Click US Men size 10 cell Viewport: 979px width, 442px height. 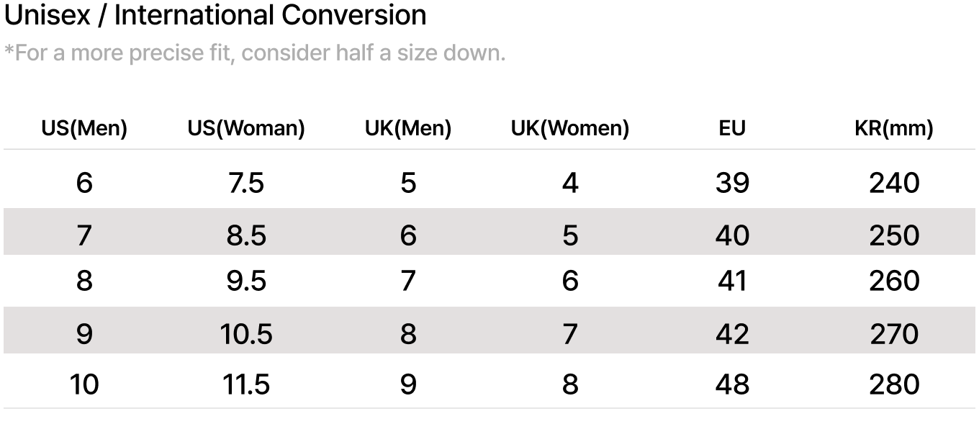84,384
